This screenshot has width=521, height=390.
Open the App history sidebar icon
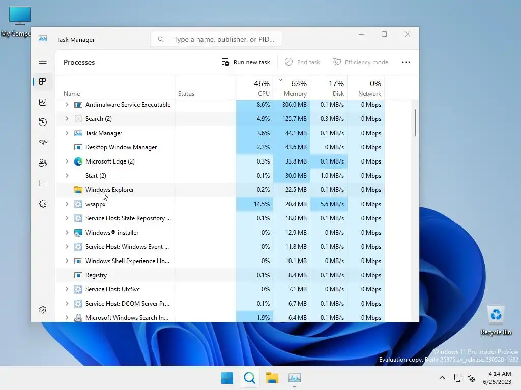[x=43, y=122]
